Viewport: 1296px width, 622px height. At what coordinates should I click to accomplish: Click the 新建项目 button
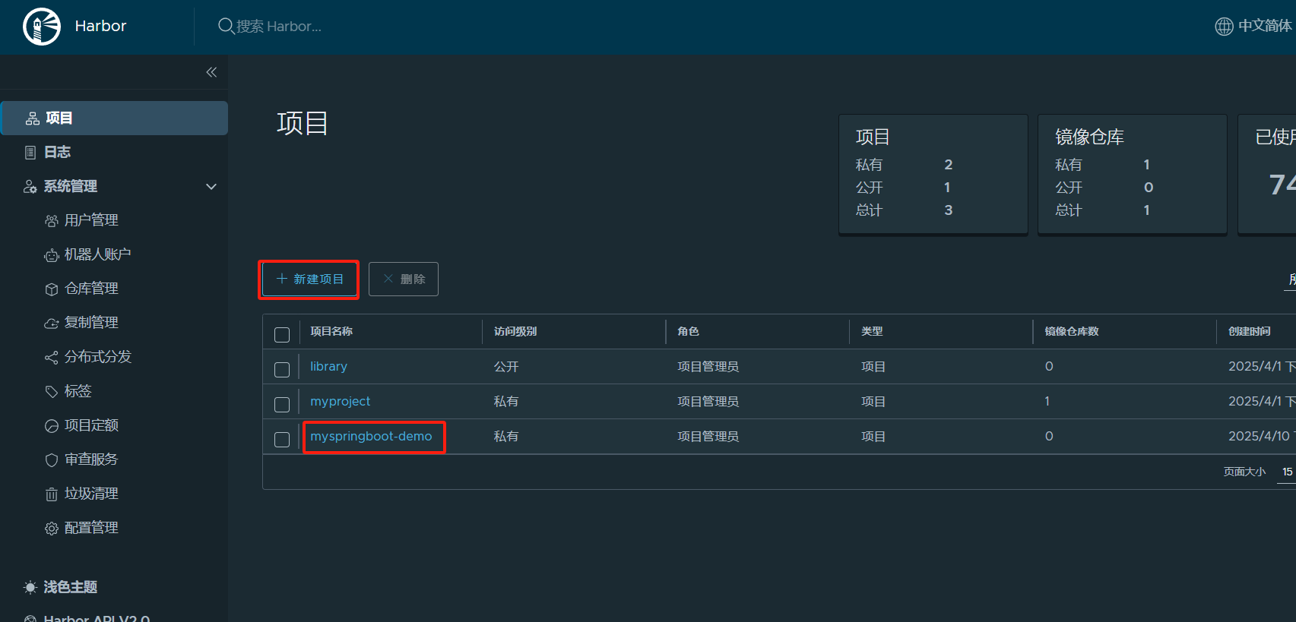[x=309, y=279]
